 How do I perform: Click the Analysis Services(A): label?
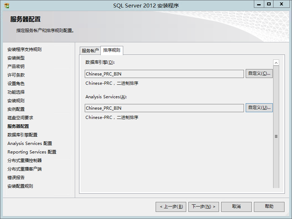(106, 97)
